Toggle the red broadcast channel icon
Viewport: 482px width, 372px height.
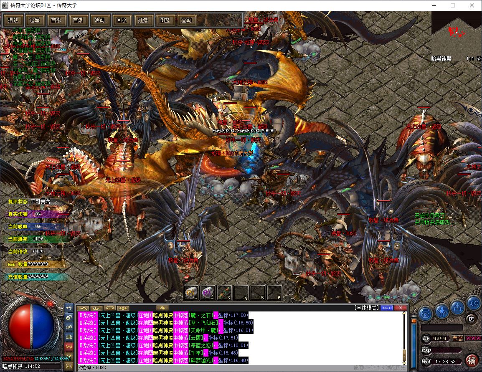(x=69, y=347)
